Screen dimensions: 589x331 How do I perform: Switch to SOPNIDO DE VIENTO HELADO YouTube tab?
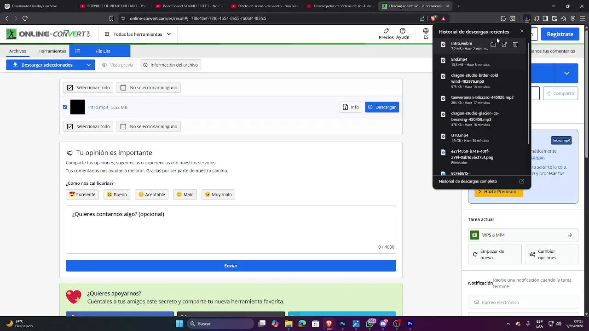click(x=113, y=6)
